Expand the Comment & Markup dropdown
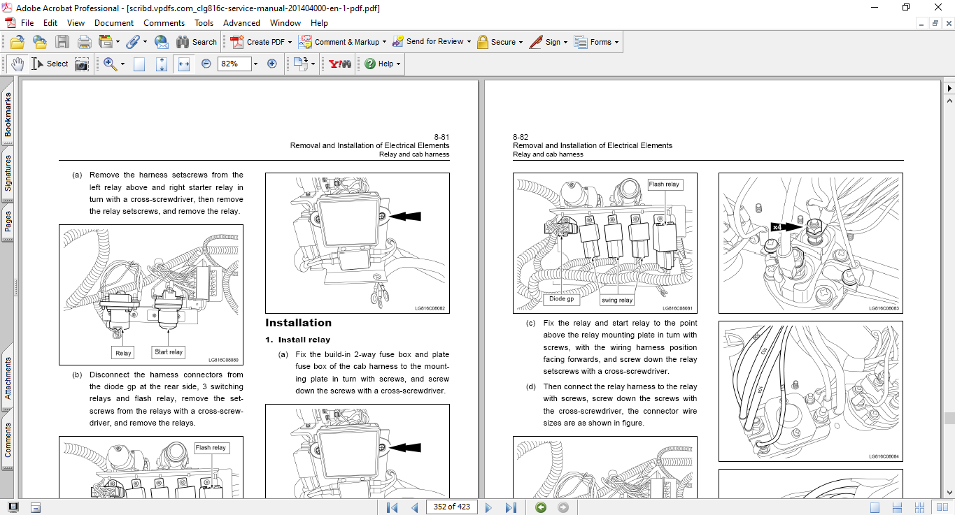The image size is (955, 515). (x=385, y=42)
